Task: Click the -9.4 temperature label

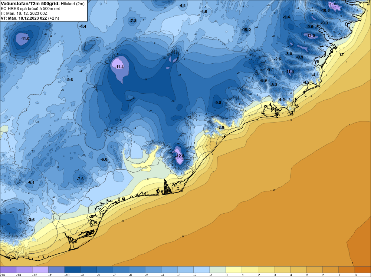Action: tap(286, 17)
